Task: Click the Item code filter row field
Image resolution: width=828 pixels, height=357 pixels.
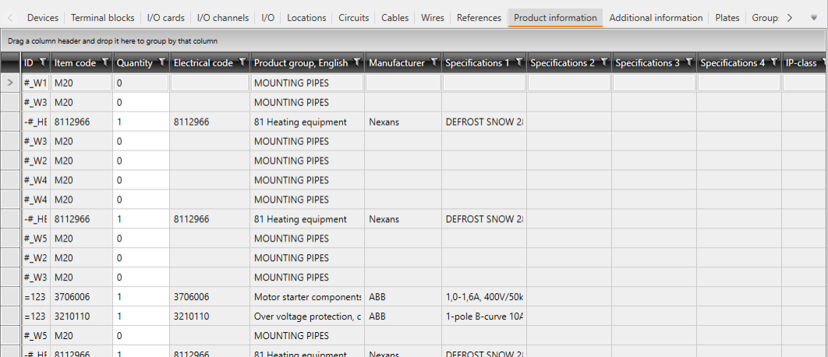Action: [81, 83]
